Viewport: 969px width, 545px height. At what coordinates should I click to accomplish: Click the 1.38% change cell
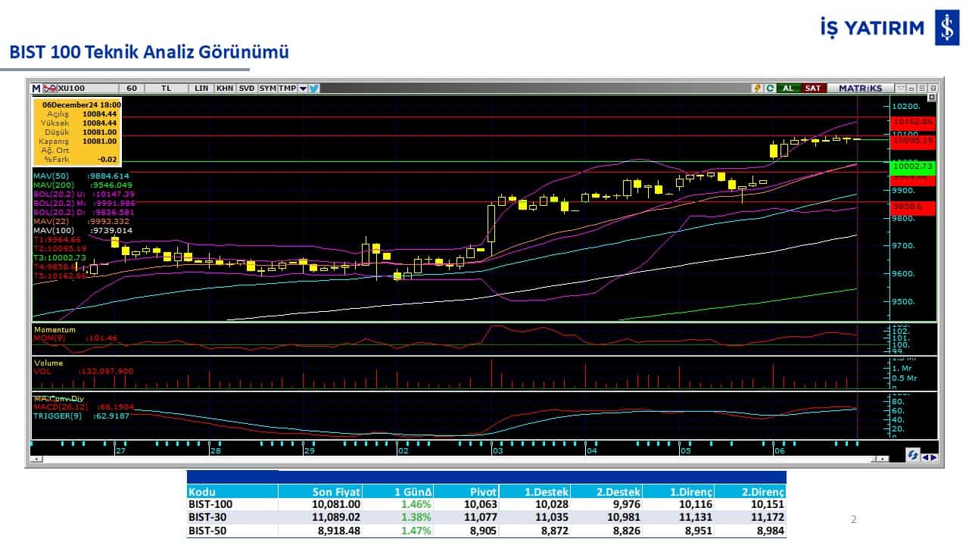pos(417,517)
